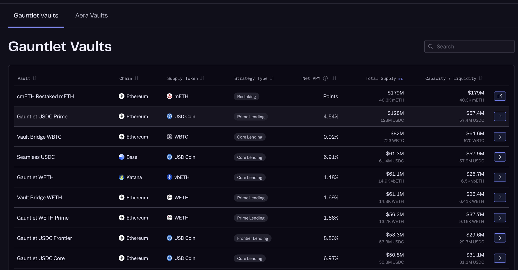Toggle the Total Supply descending sort
The height and width of the screenshot is (270, 518).
[400, 78]
